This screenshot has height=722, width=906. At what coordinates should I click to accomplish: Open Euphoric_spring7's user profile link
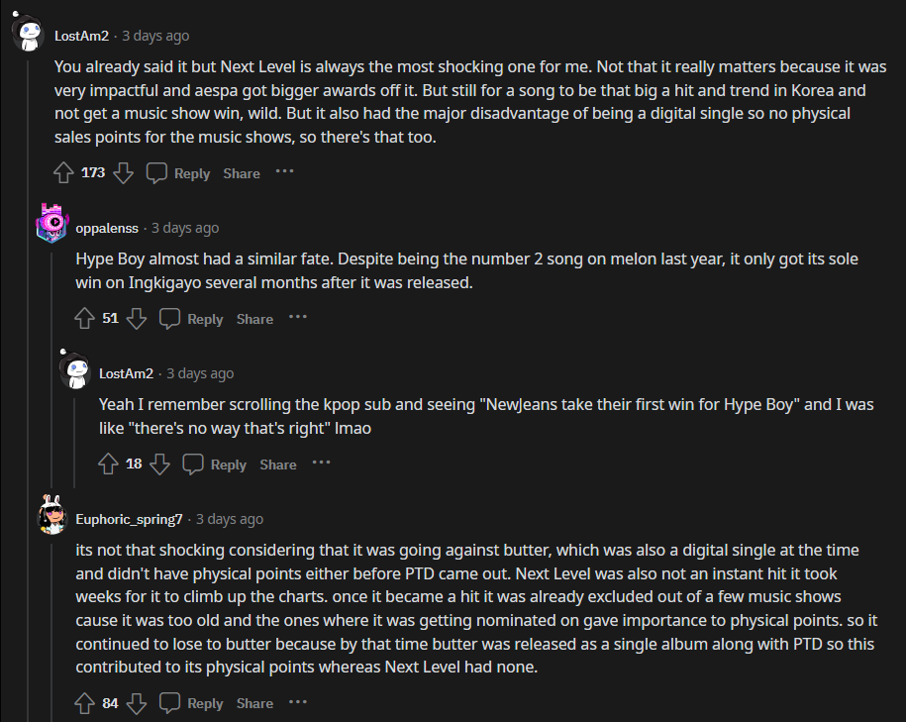[129, 519]
